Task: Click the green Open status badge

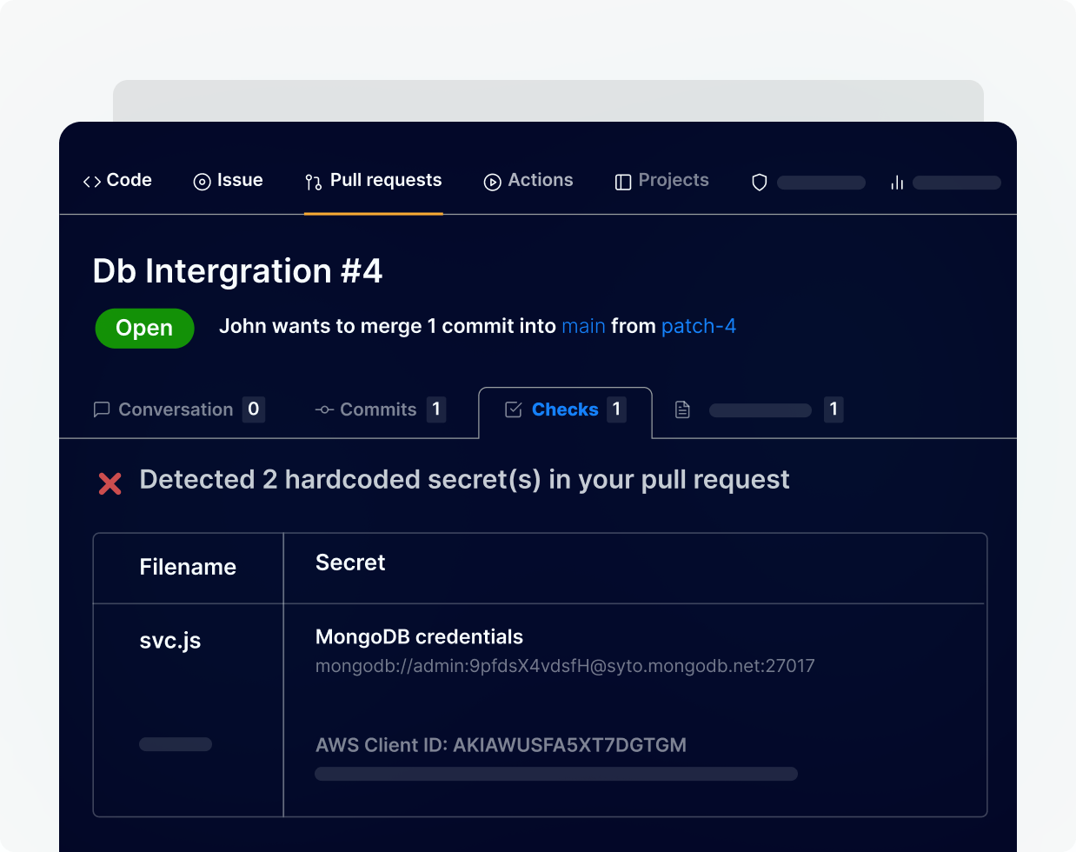Action: click(x=144, y=329)
